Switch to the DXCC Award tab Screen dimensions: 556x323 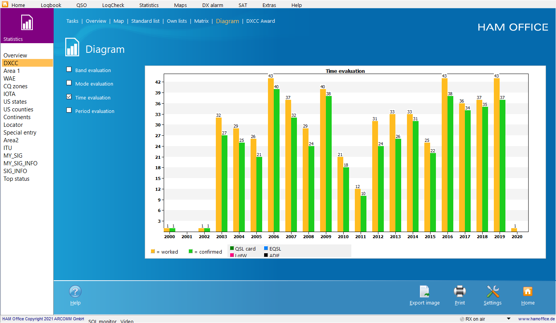click(x=261, y=21)
